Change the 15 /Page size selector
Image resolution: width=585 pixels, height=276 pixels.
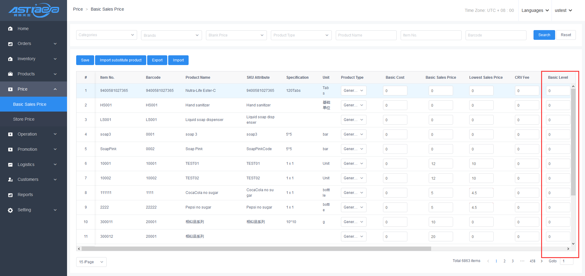pyautogui.click(x=91, y=262)
